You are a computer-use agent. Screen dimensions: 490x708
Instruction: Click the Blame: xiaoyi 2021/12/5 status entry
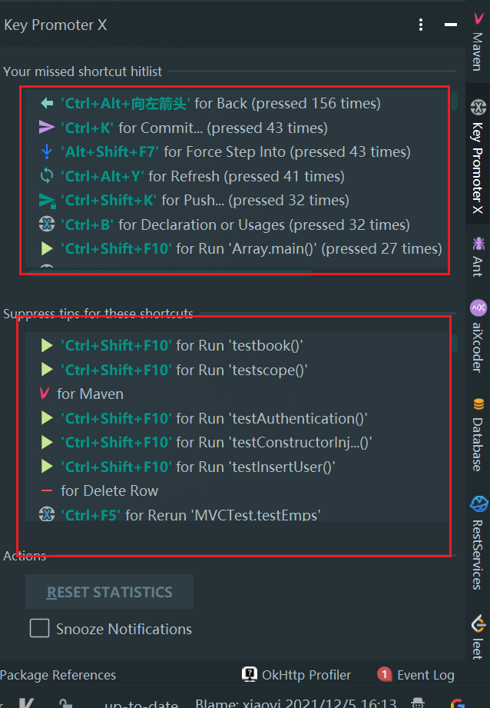(x=296, y=703)
